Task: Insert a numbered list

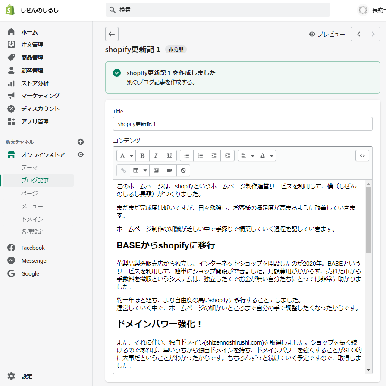Action: point(201,156)
